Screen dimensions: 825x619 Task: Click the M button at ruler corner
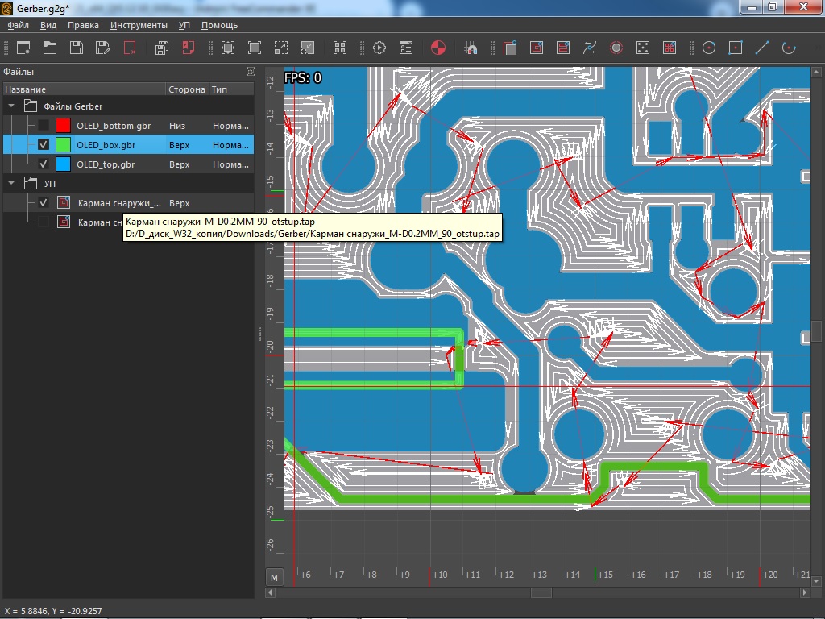tap(275, 577)
